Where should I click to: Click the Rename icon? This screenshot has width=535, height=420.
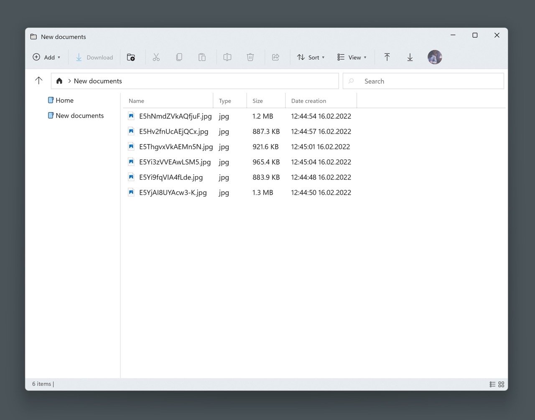[227, 57]
